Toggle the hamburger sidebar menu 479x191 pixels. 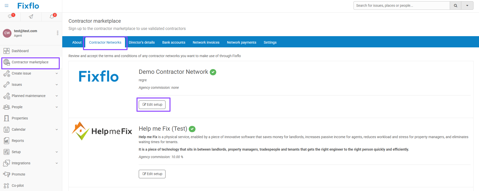[6, 5]
